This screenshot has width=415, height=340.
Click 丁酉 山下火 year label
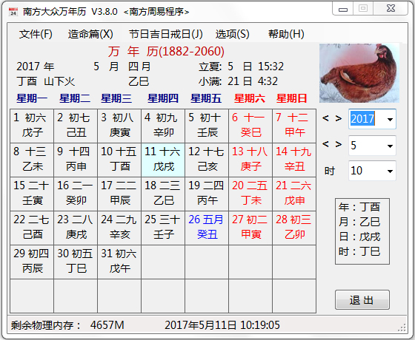[x=46, y=81]
